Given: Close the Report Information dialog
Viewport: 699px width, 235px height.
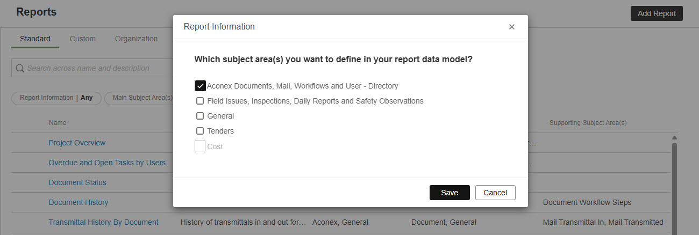Looking at the screenshot, I should [x=511, y=27].
